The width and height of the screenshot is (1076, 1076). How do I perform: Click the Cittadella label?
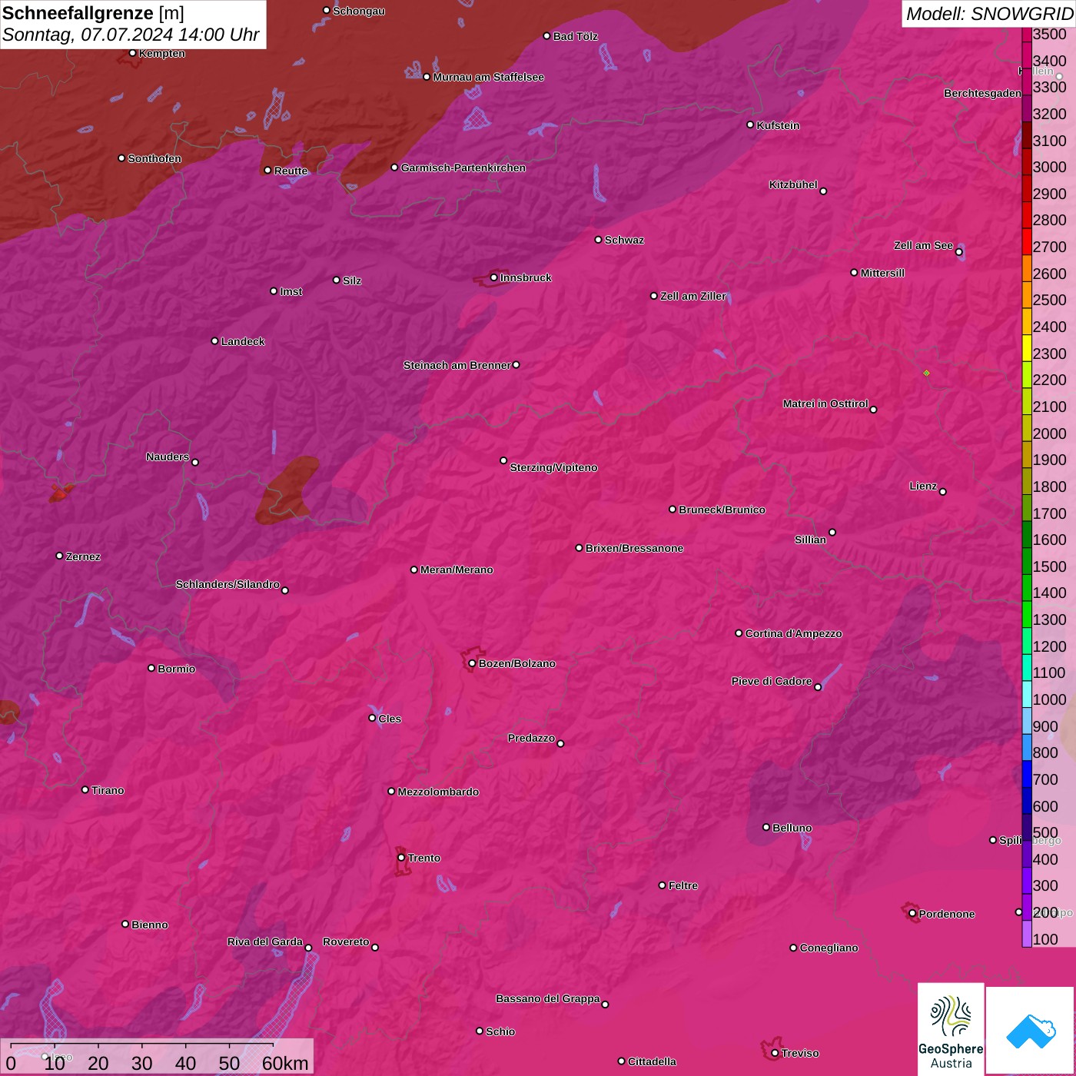(653, 1061)
